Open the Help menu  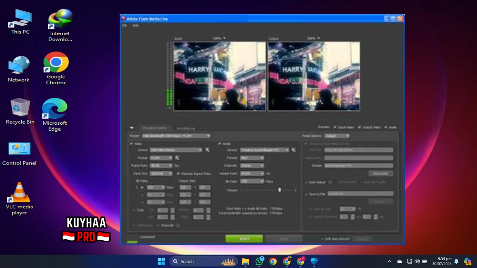click(135, 26)
